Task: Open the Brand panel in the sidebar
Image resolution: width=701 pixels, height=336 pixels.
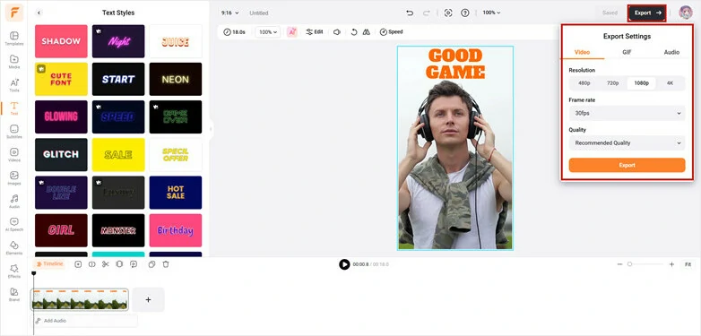Action: click(13, 294)
